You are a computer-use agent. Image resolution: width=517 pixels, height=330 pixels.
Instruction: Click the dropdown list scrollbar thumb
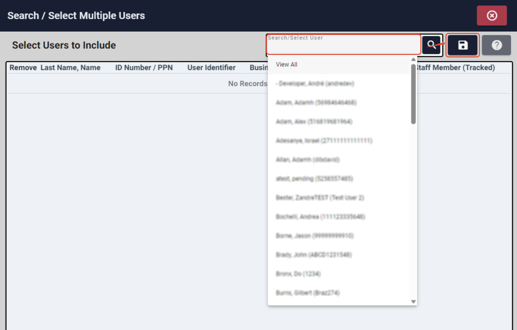pos(413,94)
